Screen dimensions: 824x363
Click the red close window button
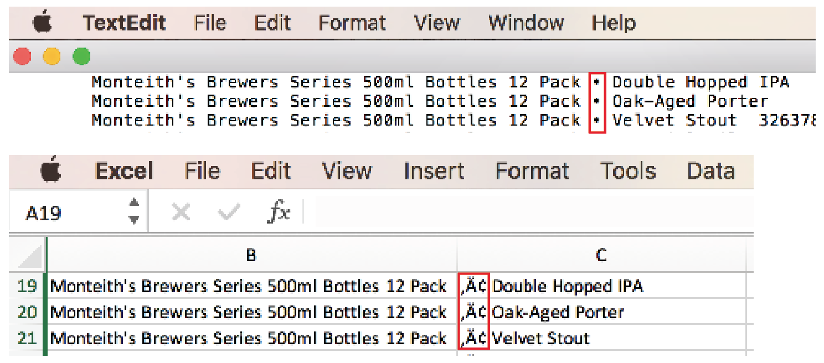tap(22, 56)
